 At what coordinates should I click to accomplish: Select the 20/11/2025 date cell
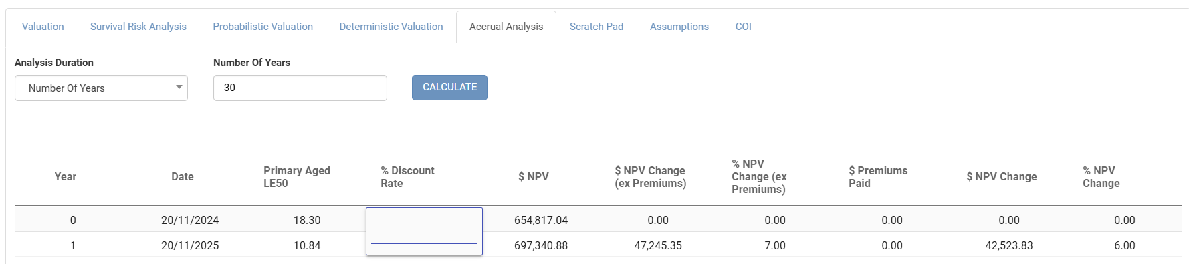click(190, 245)
